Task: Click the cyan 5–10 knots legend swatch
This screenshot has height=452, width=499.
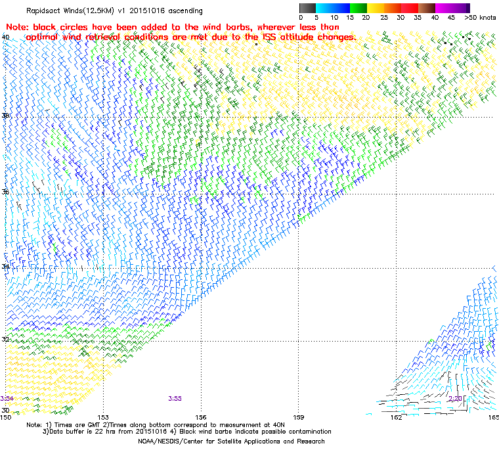Action: coord(324,8)
